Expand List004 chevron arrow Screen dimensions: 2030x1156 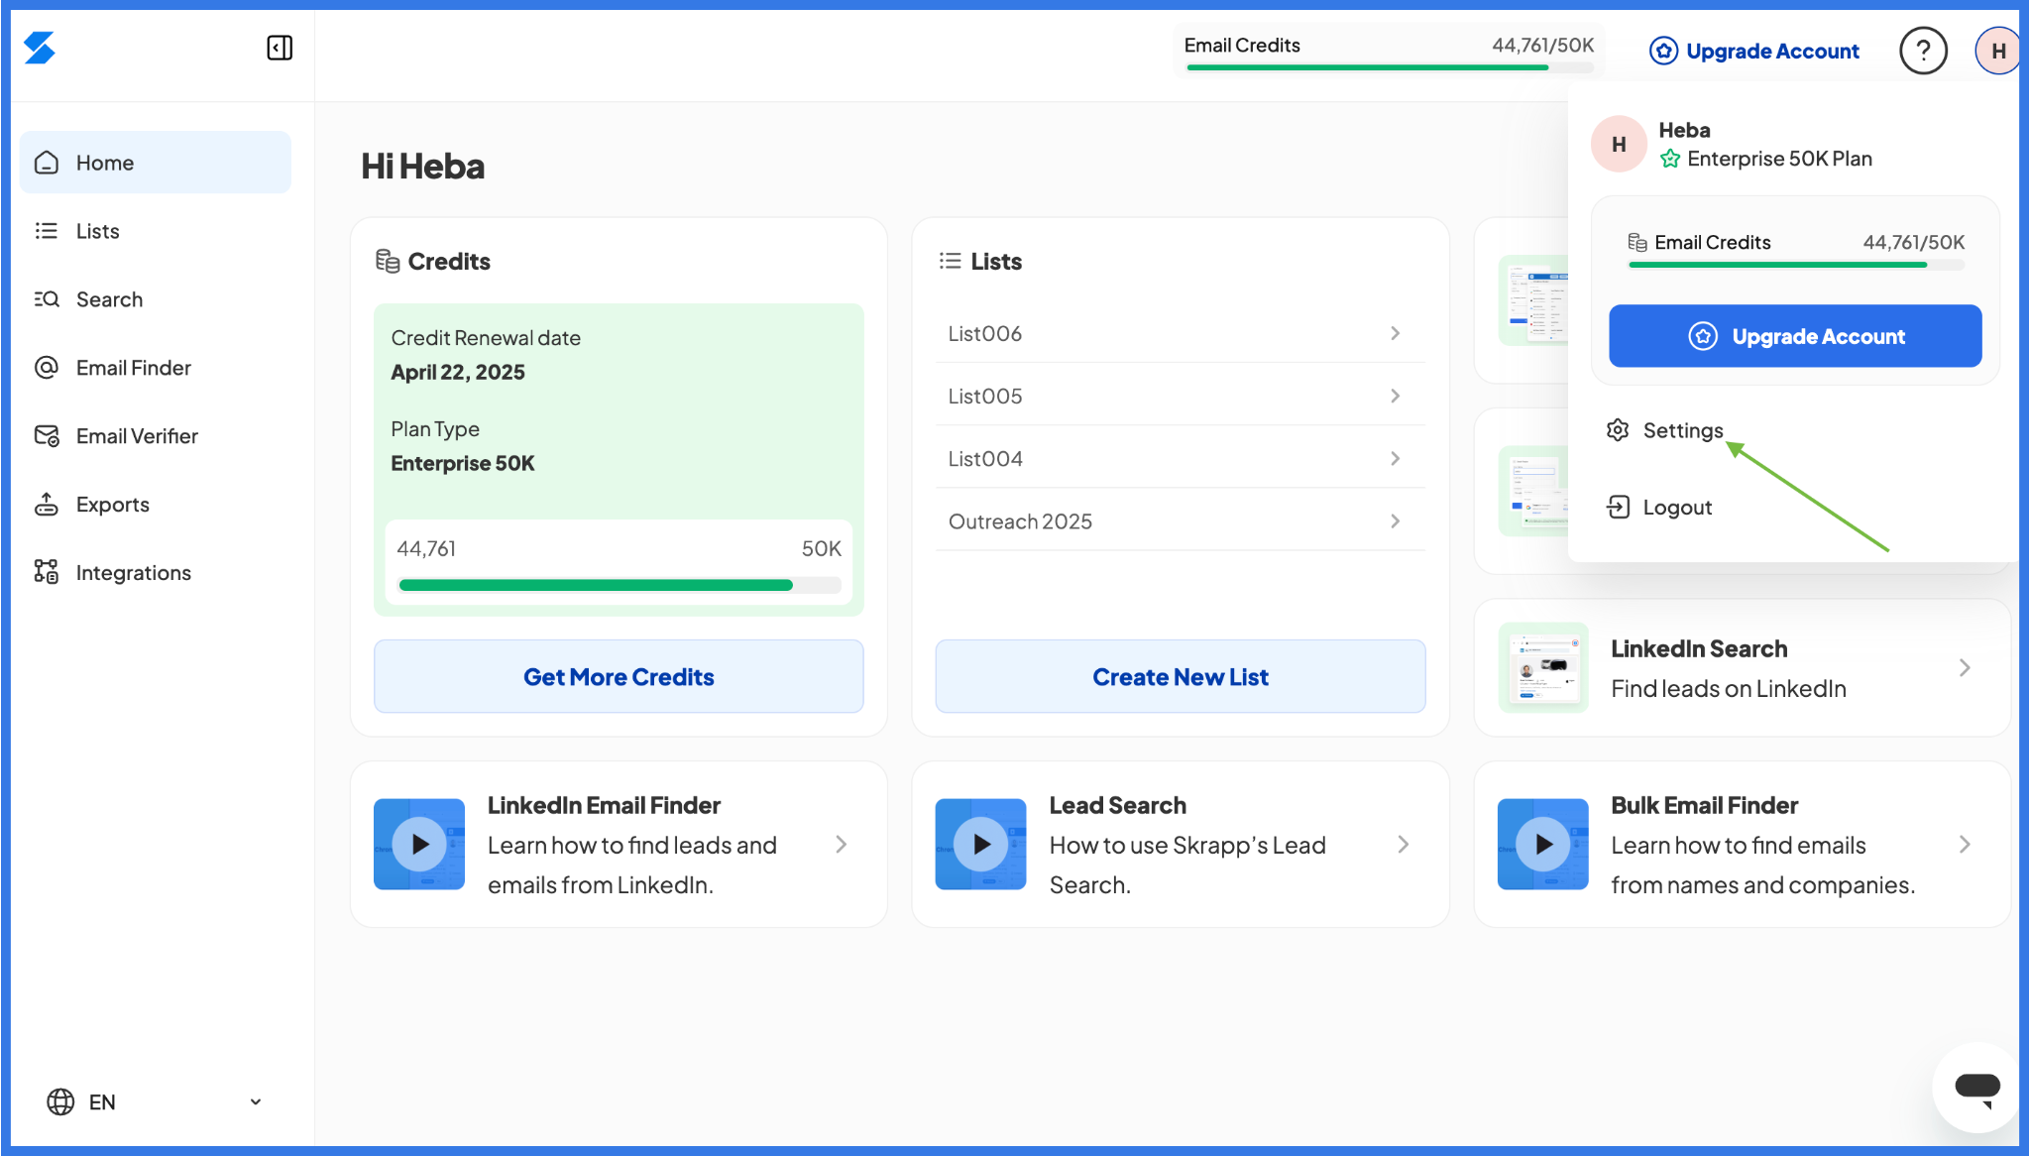click(1395, 458)
